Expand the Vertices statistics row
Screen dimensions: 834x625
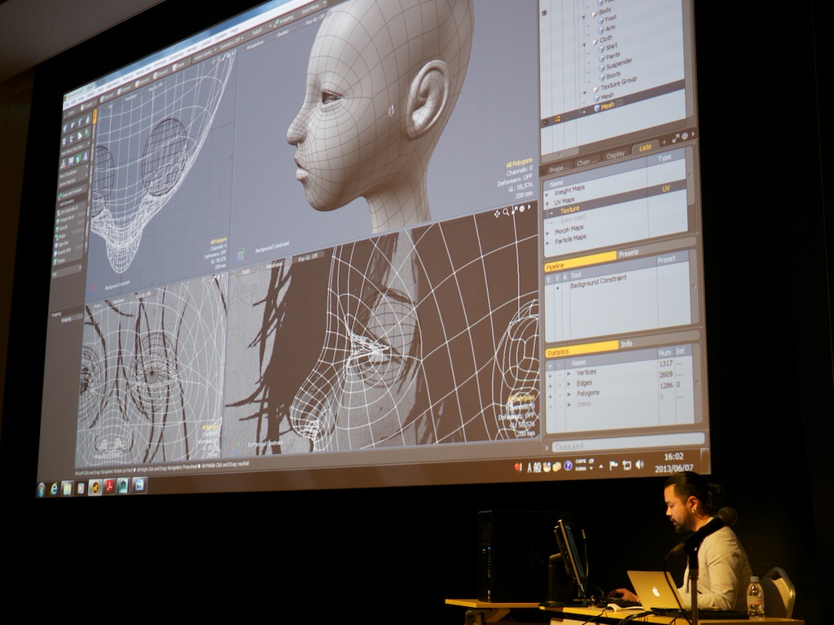tap(569, 374)
